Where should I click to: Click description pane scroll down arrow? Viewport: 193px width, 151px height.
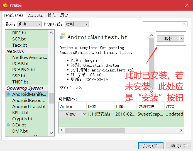coord(152,92)
